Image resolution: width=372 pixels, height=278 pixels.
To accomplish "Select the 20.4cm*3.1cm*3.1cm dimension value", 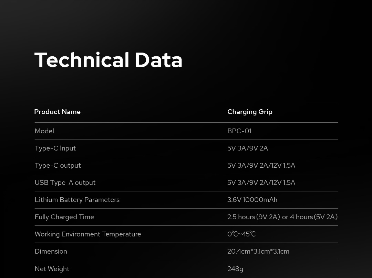I will (x=258, y=252).
